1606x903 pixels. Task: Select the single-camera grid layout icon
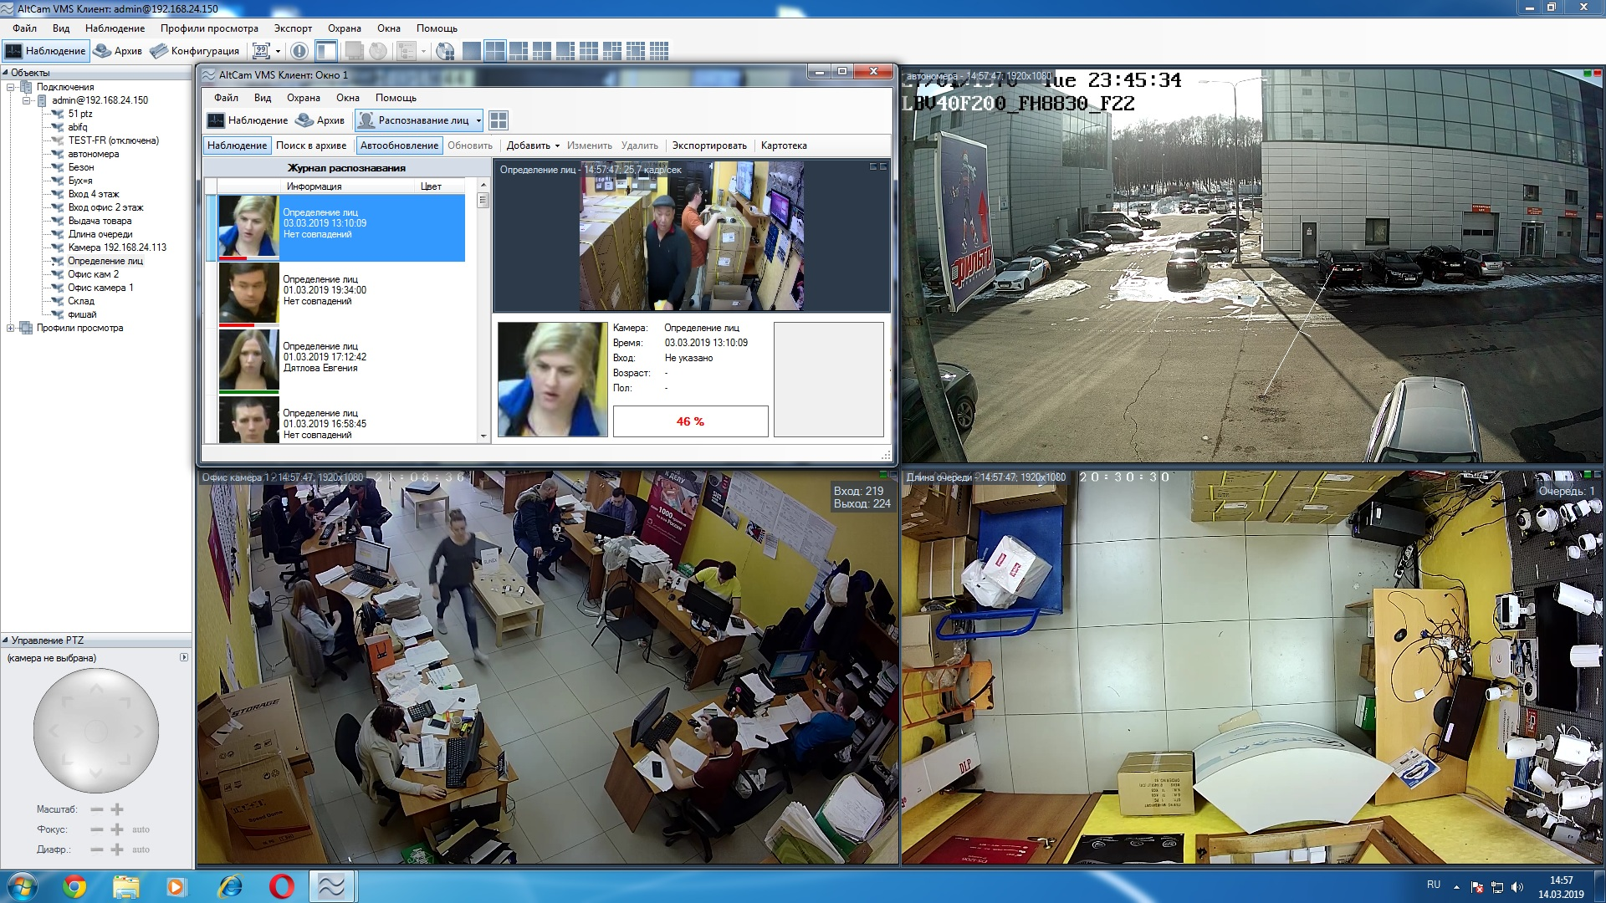472,51
